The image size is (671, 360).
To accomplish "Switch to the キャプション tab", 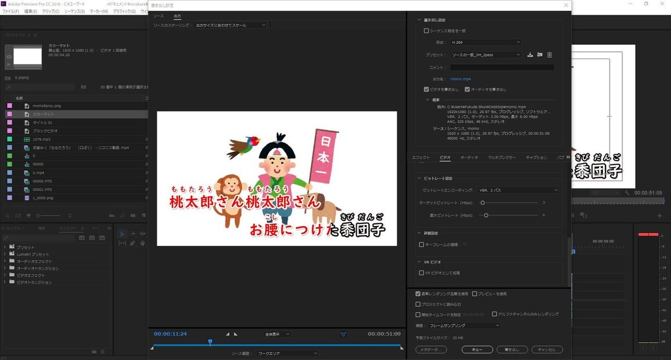I will pos(536,157).
